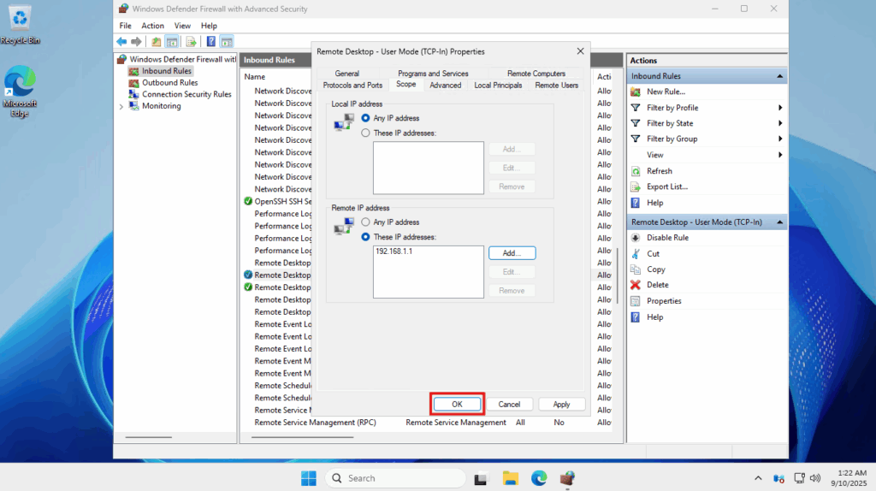Click the red Delete X icon

click(x=636, y=285)
